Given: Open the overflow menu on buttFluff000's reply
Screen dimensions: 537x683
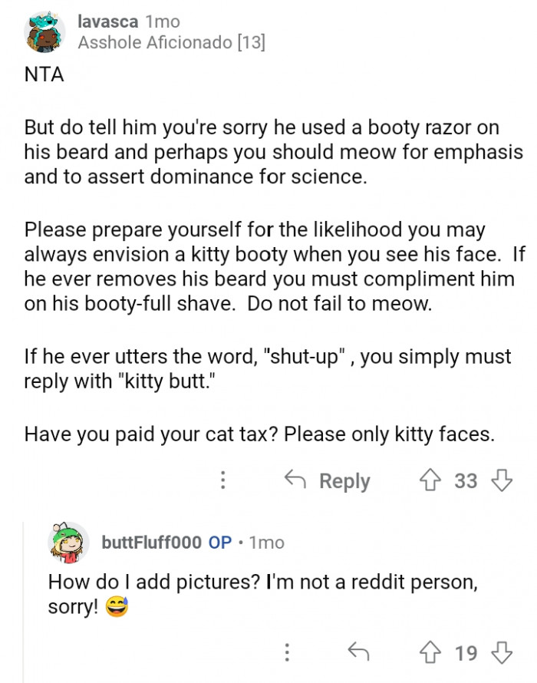Looking at the screenshot, I should click(286, 653).
